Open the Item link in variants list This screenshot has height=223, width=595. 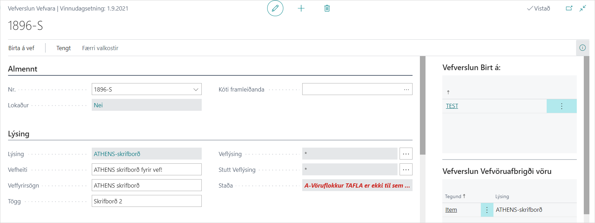pyautogui.click(x=451, y=210)
